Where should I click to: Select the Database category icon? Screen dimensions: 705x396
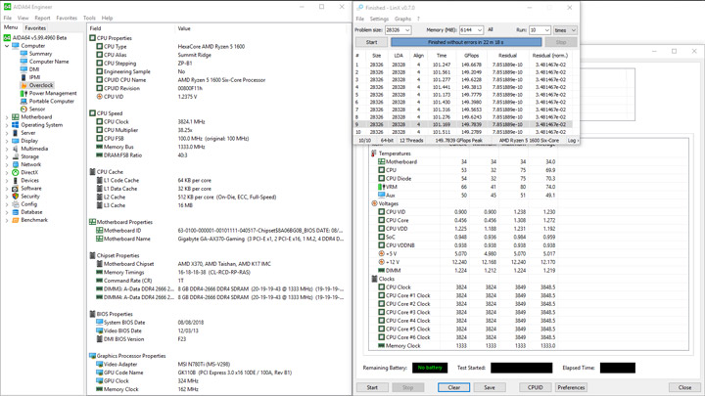click(x=16, y=212)
